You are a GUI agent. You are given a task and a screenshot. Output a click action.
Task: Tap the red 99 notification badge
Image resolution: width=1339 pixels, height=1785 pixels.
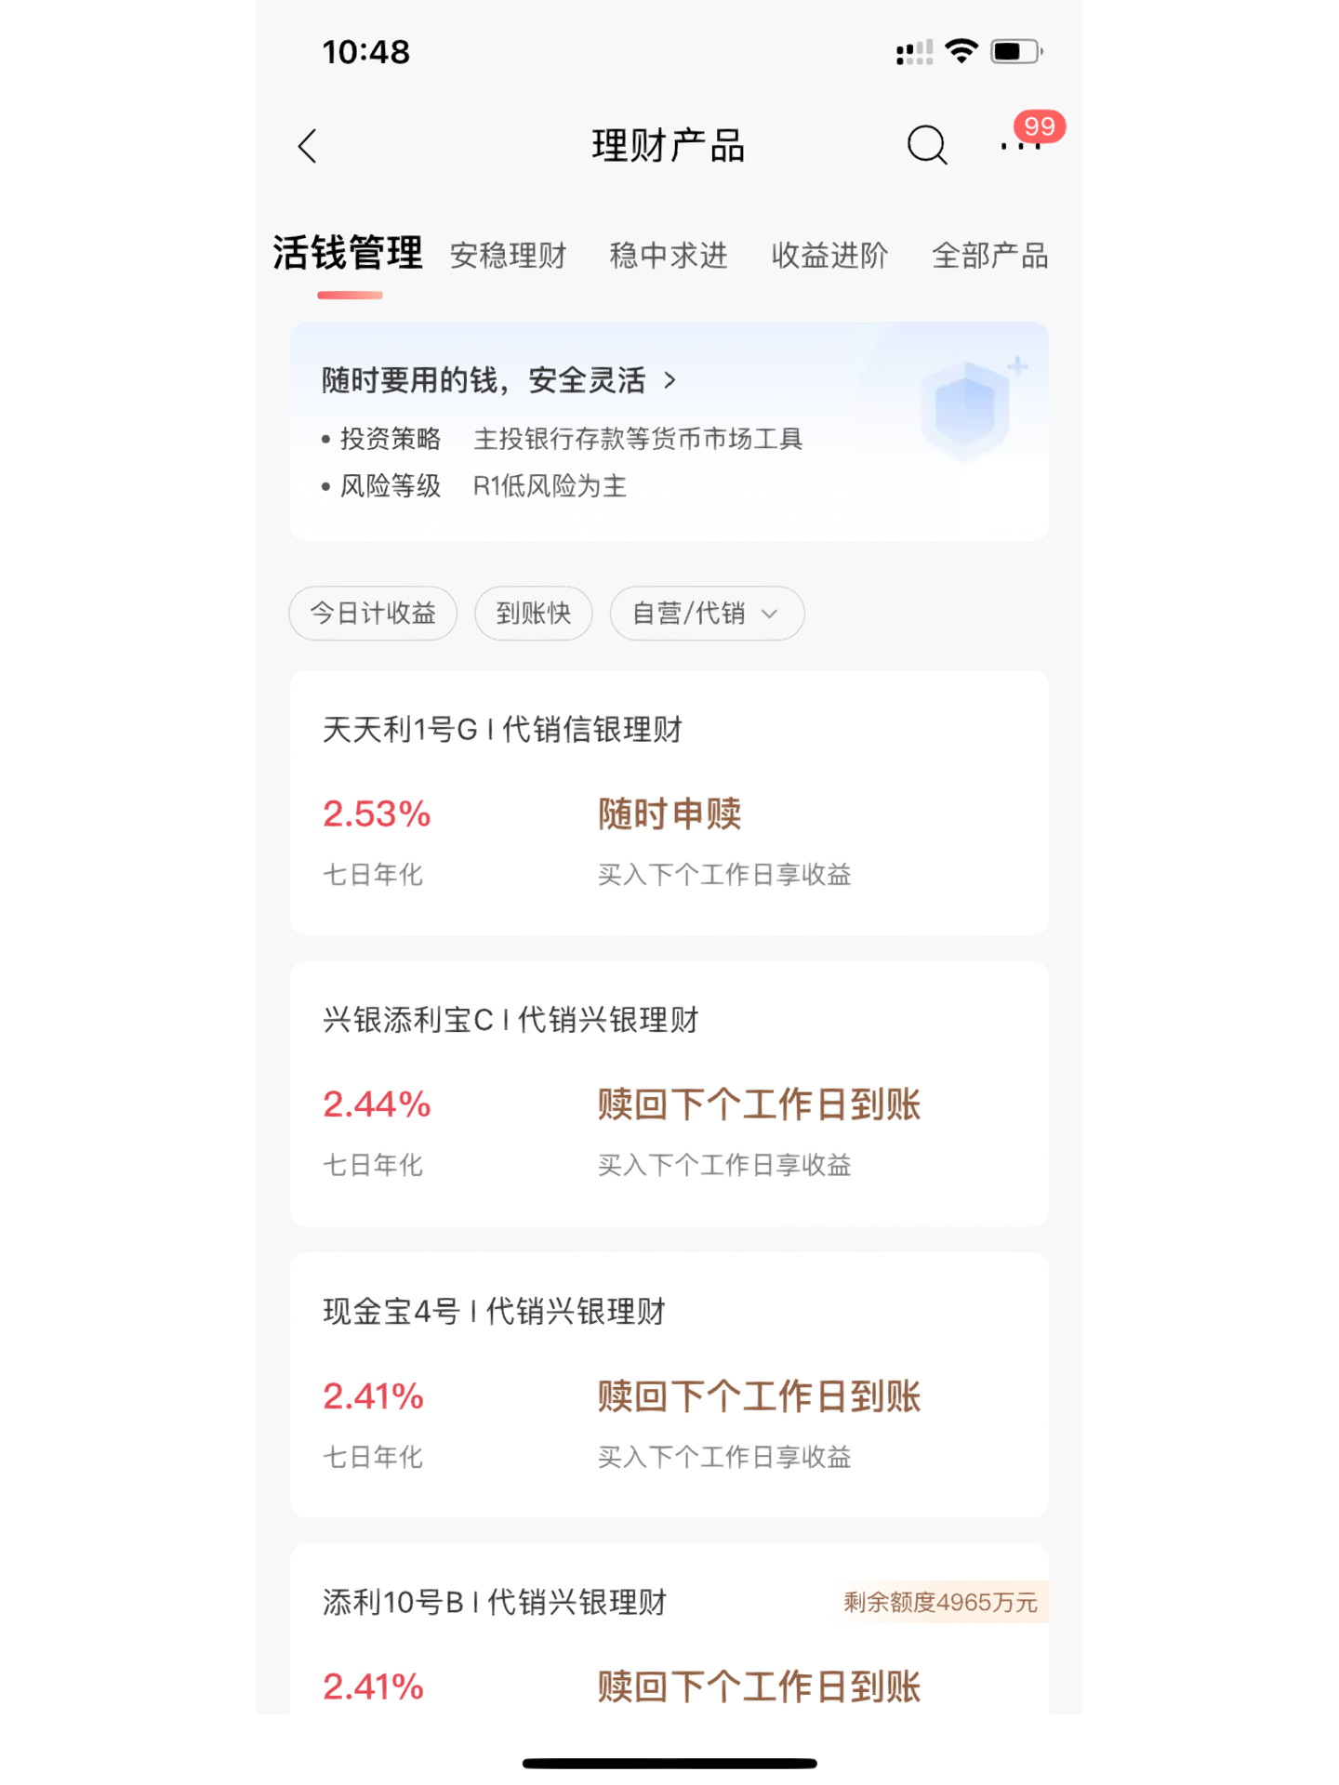(x=1040, y=126)
